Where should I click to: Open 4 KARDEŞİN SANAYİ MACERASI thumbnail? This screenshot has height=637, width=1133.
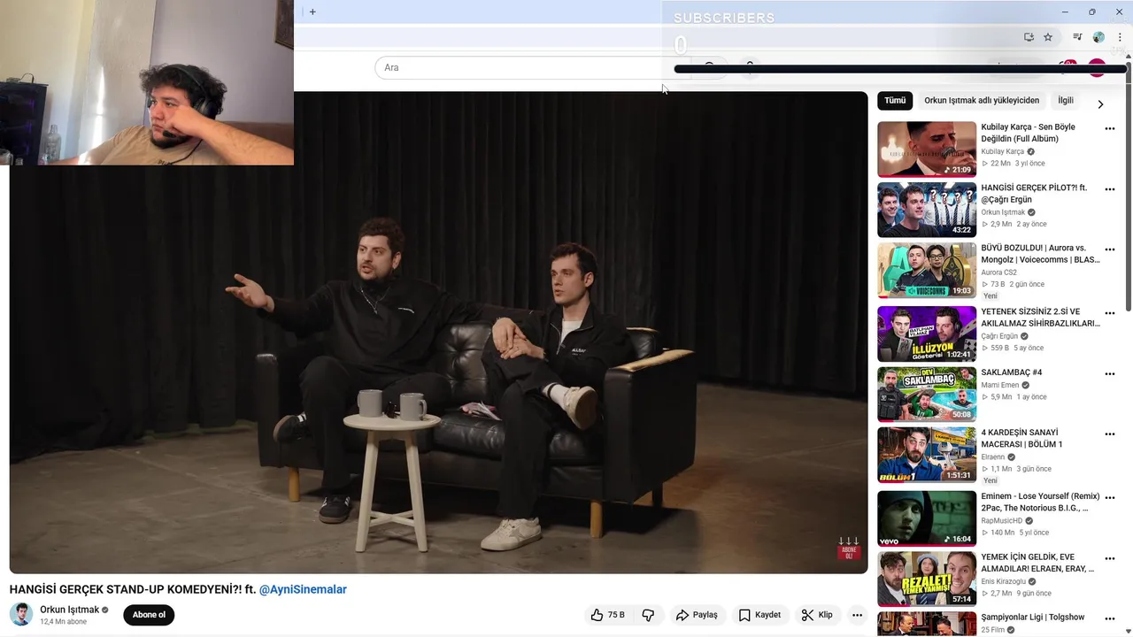[927, 454]
